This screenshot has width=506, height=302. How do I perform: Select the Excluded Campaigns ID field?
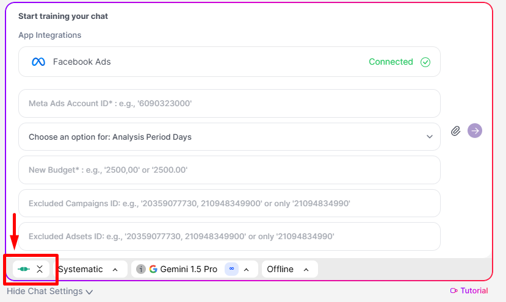tap(230, 203)
